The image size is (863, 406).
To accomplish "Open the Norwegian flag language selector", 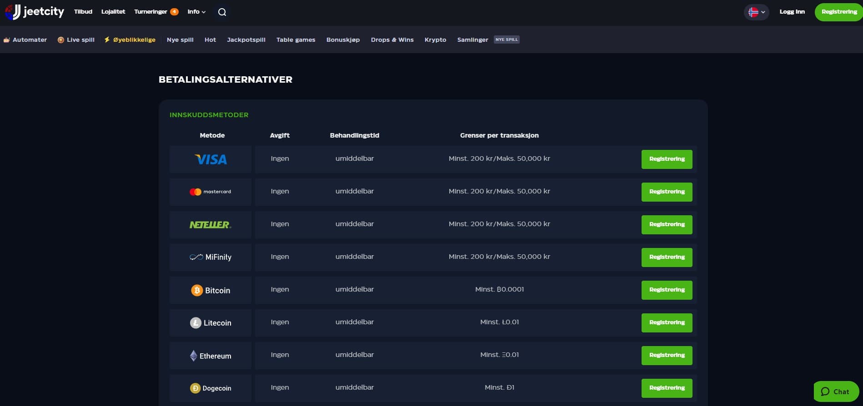I will click(x=757, y=12).
